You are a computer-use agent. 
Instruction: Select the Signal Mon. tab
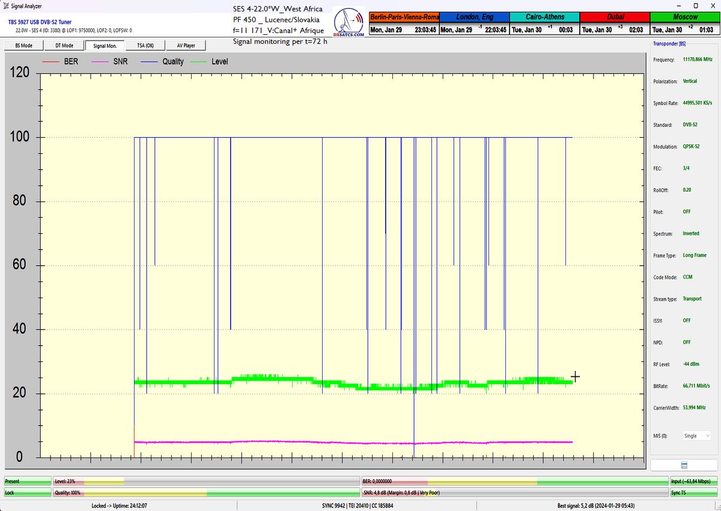click(x=105, y=46)
